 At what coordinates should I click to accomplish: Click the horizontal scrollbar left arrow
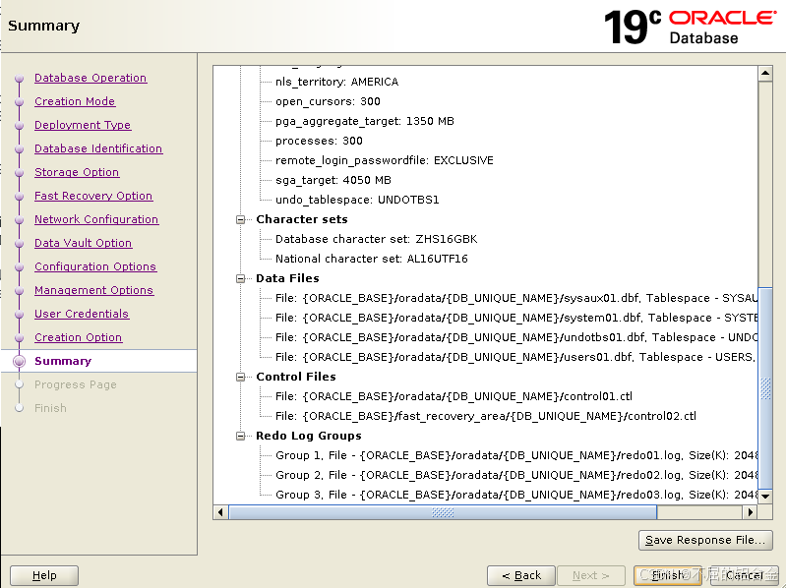coord(220,512)
